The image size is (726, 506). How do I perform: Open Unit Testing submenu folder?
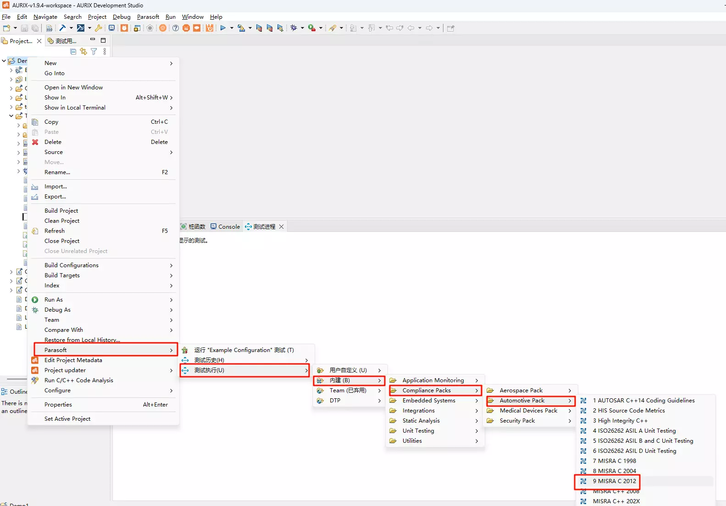pyautogui.click(x=418, y=431)
